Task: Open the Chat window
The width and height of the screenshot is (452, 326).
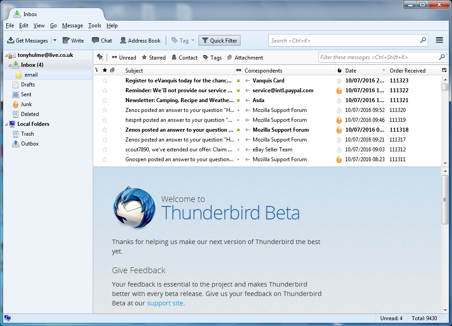Action: [x=102, y=40]
